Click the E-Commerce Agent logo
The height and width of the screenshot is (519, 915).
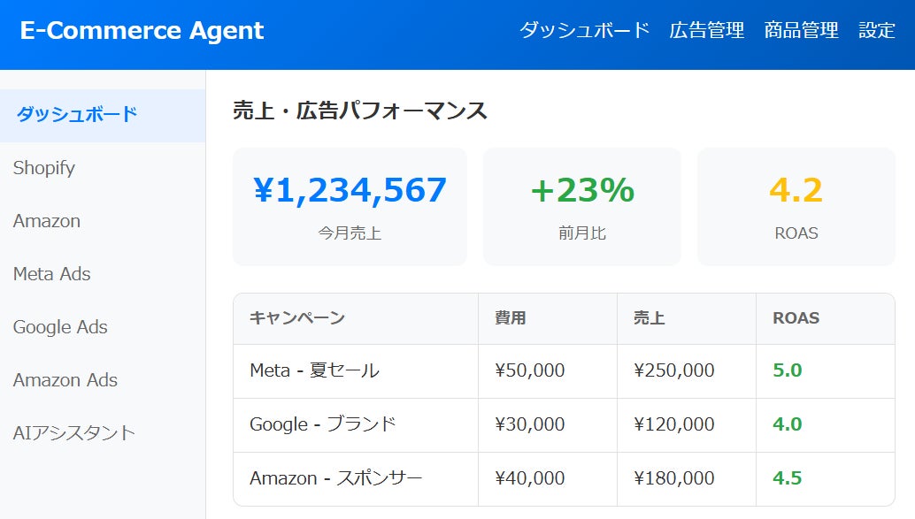click(142, 30)
